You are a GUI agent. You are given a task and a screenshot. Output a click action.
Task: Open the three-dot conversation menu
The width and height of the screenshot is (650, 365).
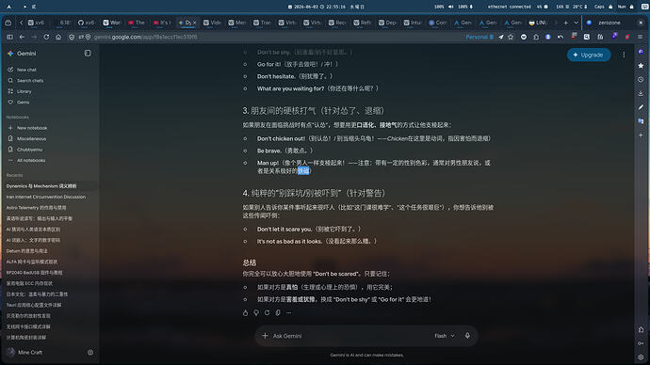624,55
